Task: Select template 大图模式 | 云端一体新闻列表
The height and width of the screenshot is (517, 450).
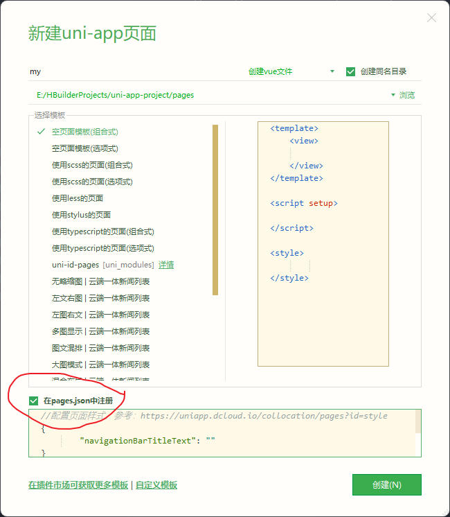Action: [101, 365]
